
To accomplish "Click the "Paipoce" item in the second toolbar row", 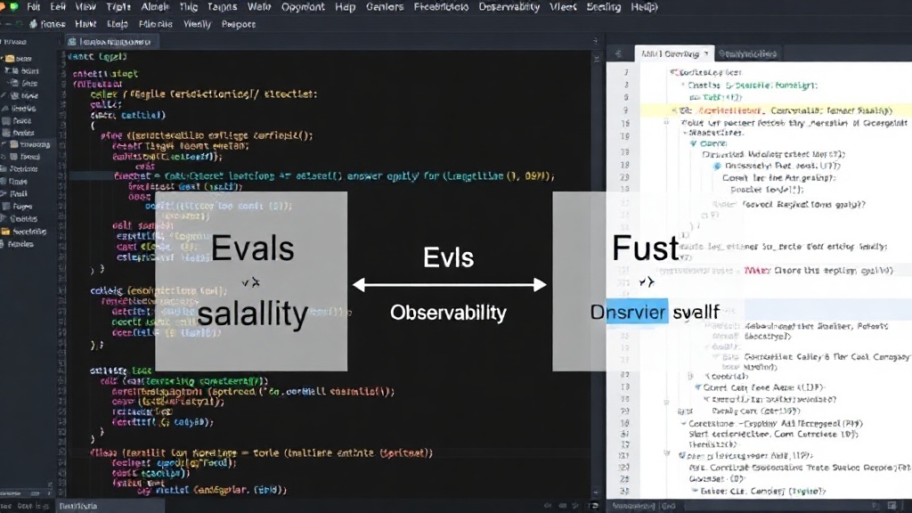I will pyautogui.click(x=239, y=24).
